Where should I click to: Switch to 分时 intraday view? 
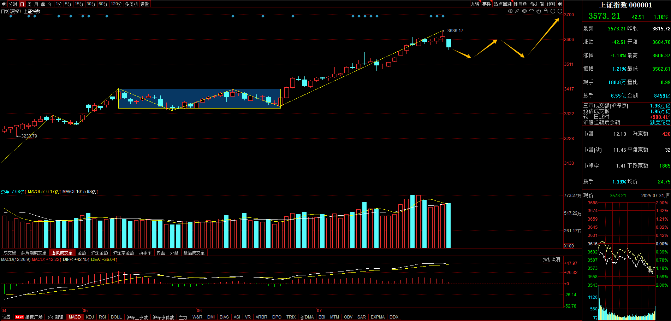(x=13, y=4)
